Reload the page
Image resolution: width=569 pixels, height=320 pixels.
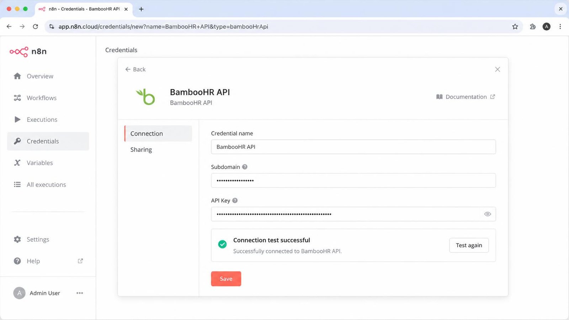pyautogui.click(x=35, y=27)
